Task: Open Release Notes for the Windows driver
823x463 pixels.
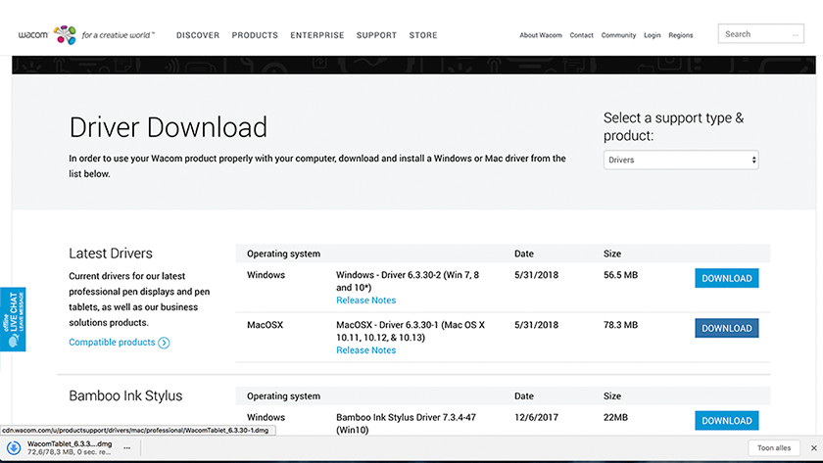Action: click(365, 301)
